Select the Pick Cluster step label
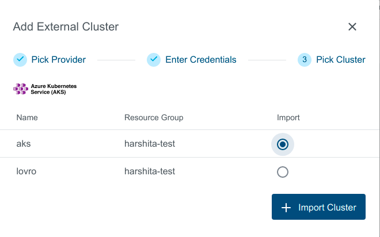The image size is (380, 237). [340, 59]
